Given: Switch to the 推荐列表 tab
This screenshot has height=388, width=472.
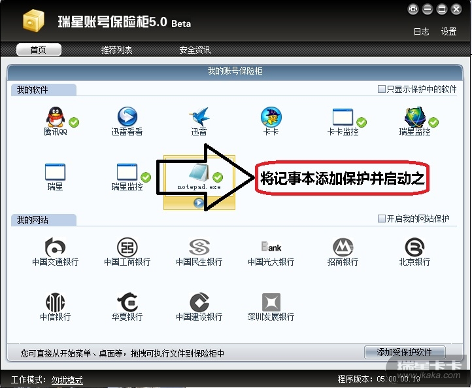Looking at the screenshot, I should pos(116,50).
